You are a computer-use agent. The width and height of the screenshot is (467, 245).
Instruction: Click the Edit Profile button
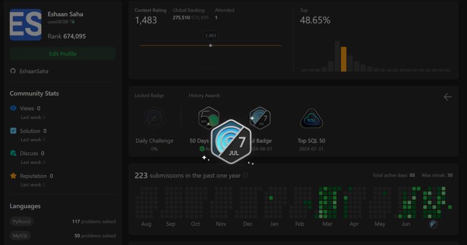coord(62,54)
